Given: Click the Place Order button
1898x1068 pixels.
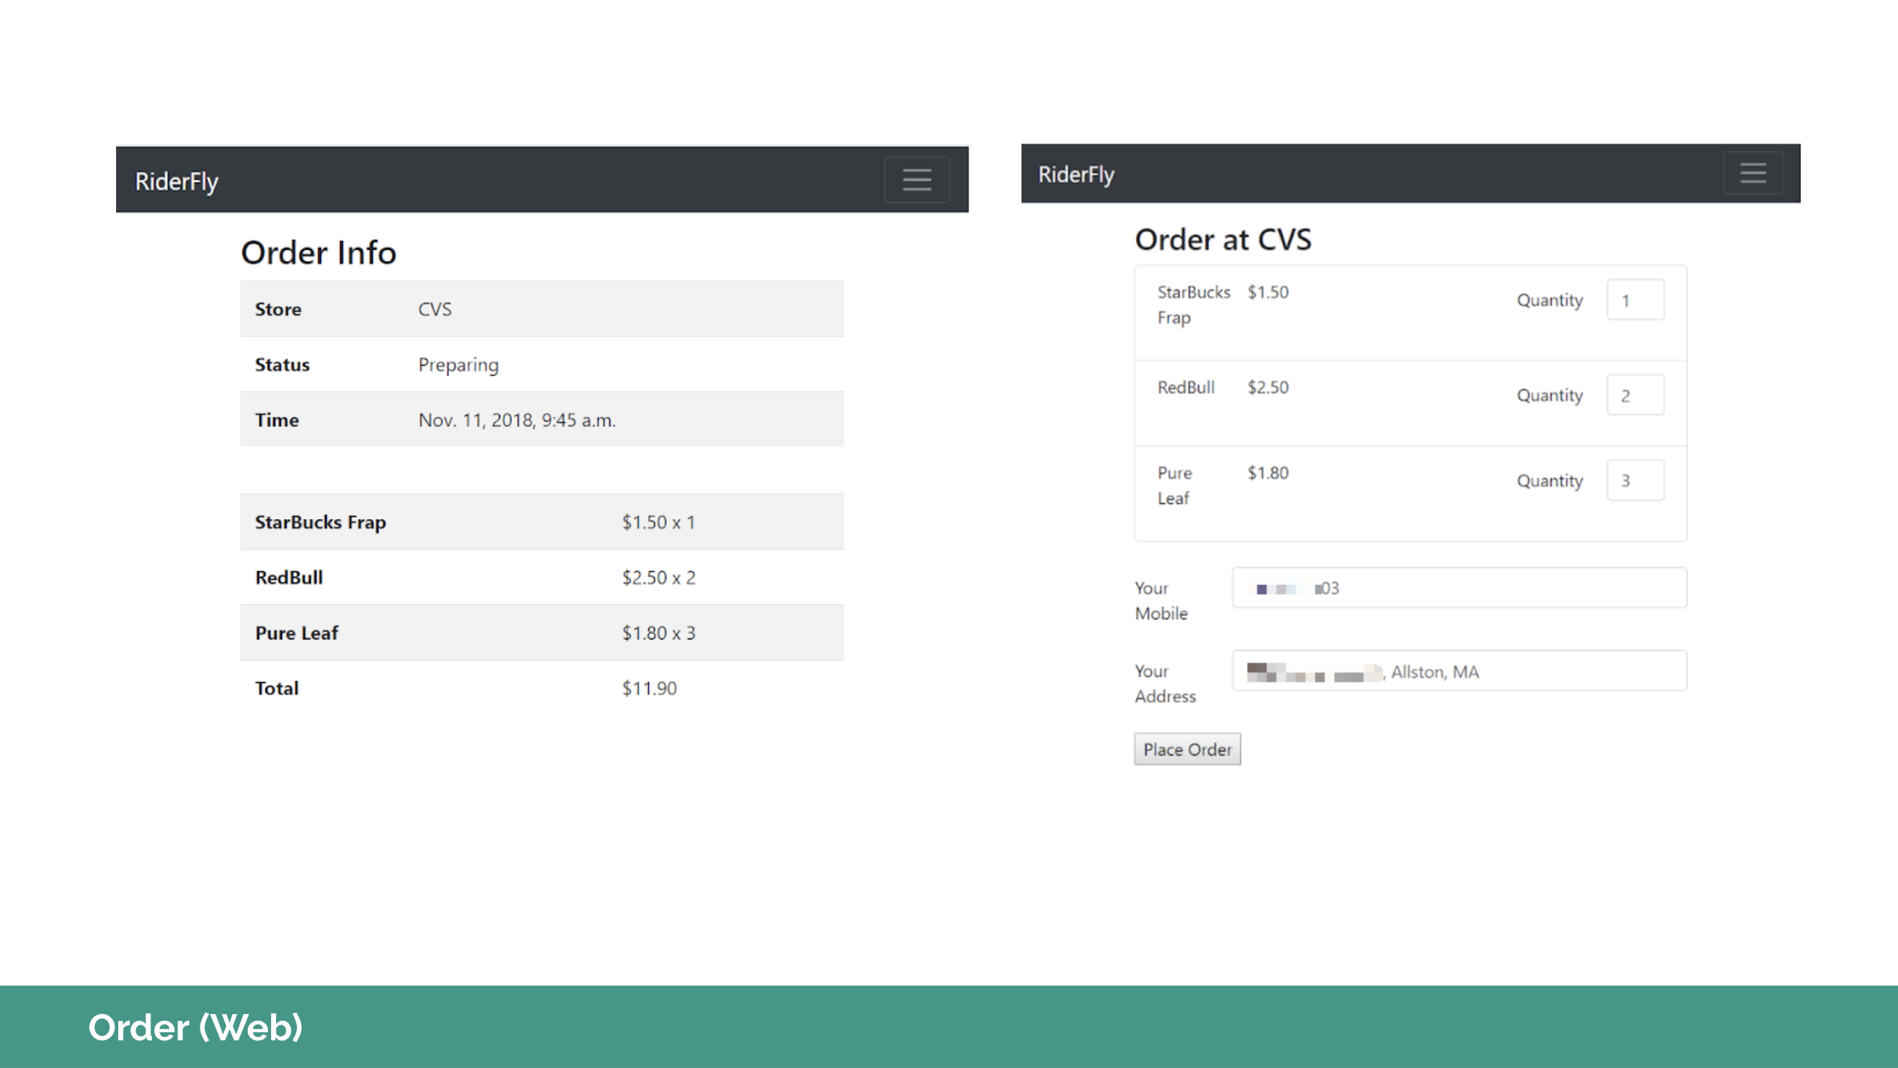Looking at the screenshot, I should [x=1186, y=749].
